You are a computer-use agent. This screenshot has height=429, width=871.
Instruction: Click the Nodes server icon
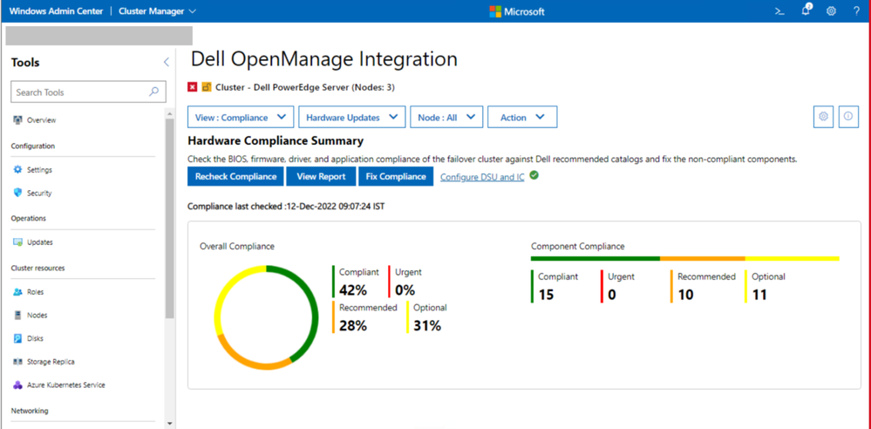point(17,315)
